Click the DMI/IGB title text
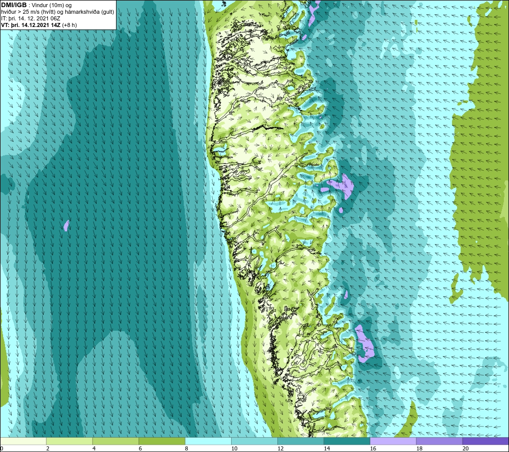 [x=14, y=5]
